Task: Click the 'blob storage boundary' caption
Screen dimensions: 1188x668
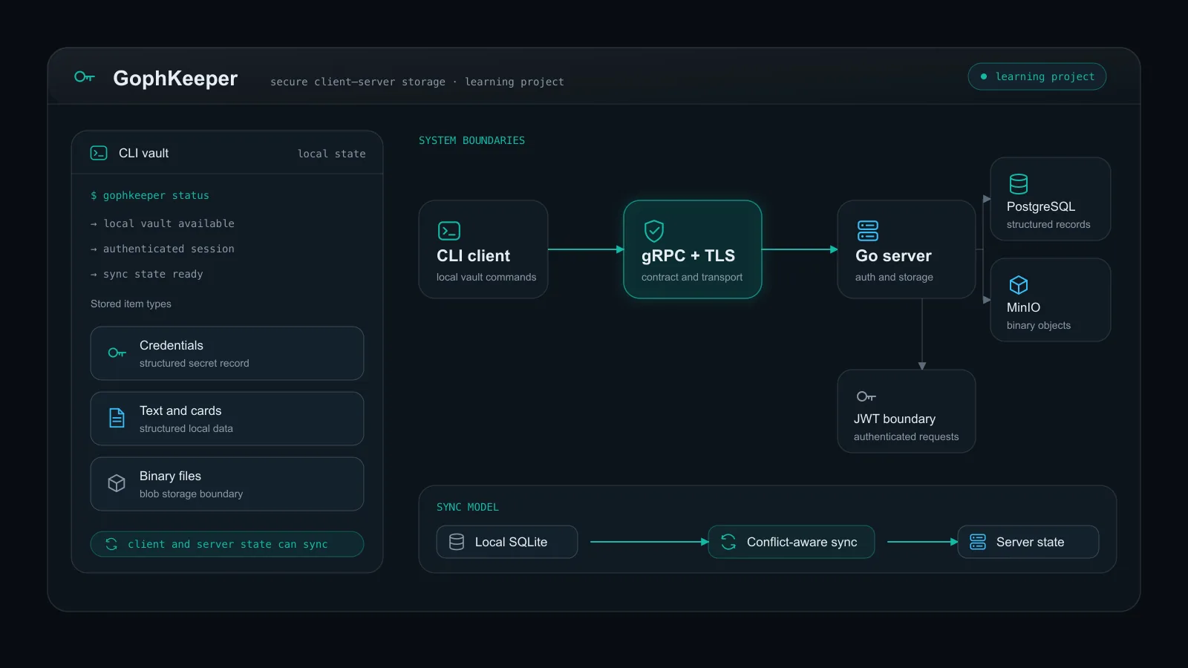Action: pyautogui.click(x=191, y=494)
